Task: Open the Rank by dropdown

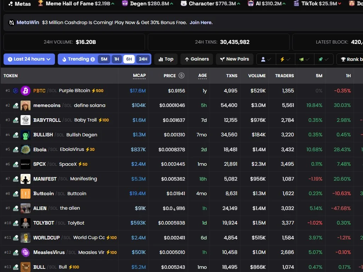Action: point(350,59)
